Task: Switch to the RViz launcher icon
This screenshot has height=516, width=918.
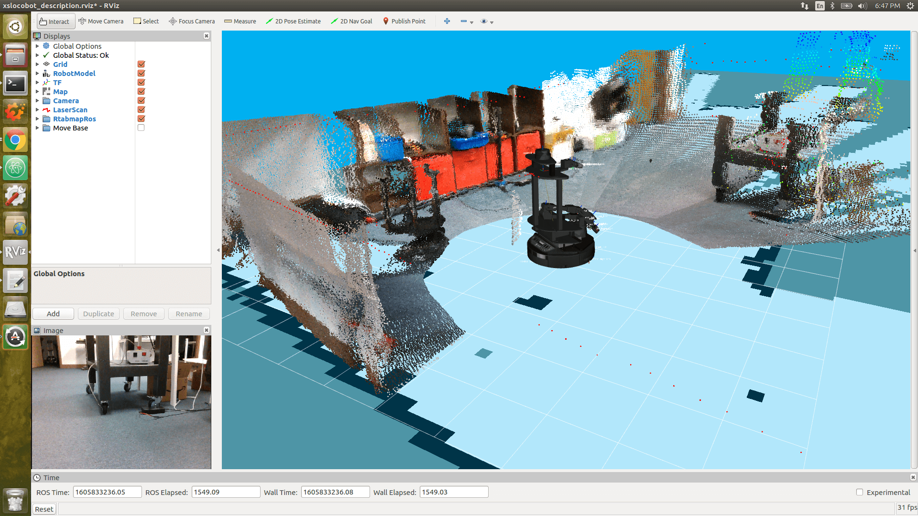Action: 15,252
